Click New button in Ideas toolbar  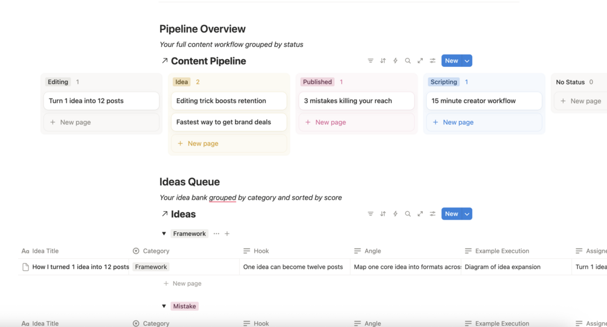pyautogui.click(x=451, y=214)
